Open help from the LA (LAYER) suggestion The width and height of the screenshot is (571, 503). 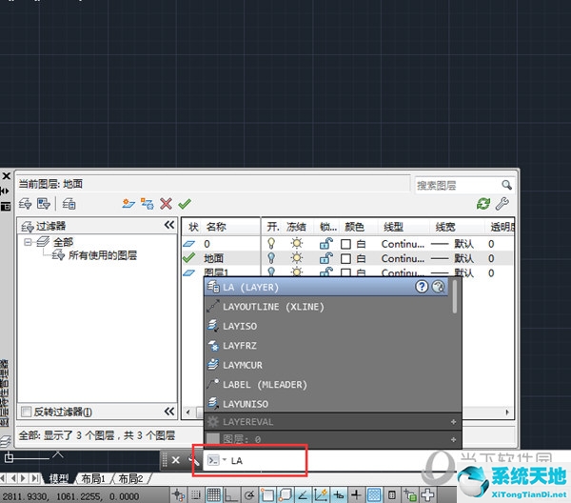(422, 287)
